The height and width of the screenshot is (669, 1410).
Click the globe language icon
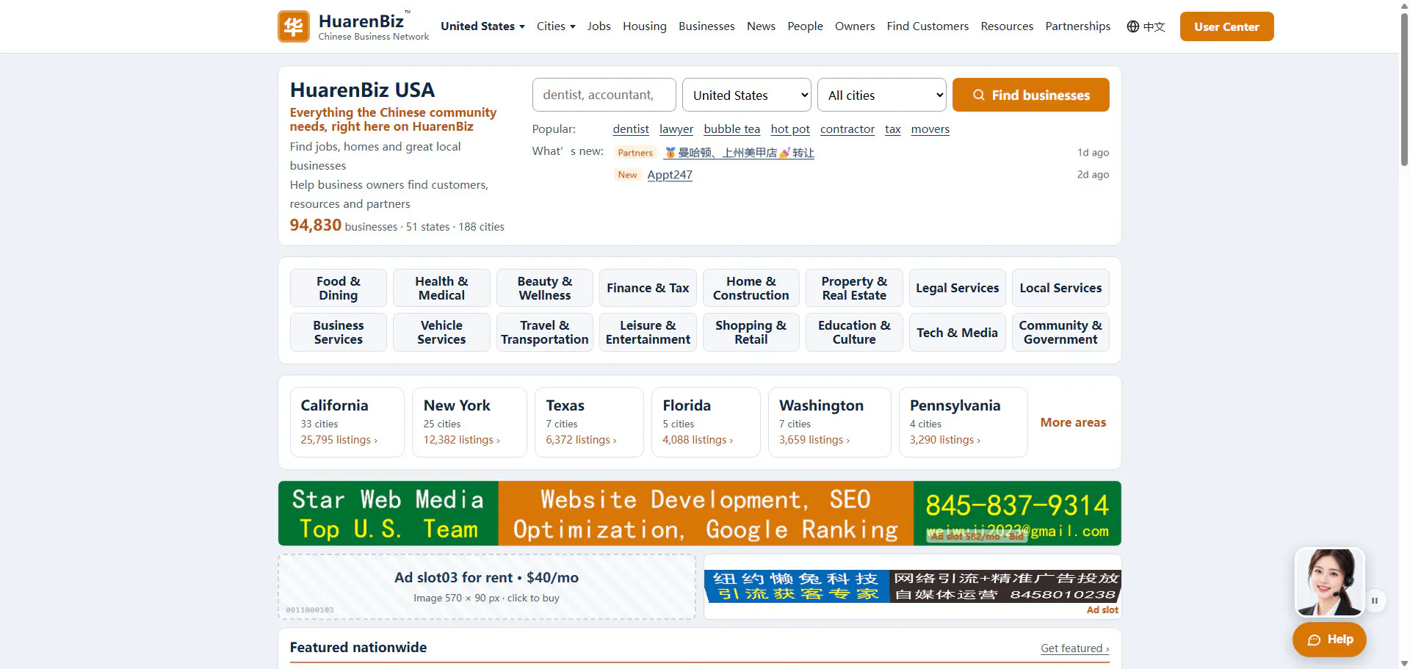(x=1133, y=26)
